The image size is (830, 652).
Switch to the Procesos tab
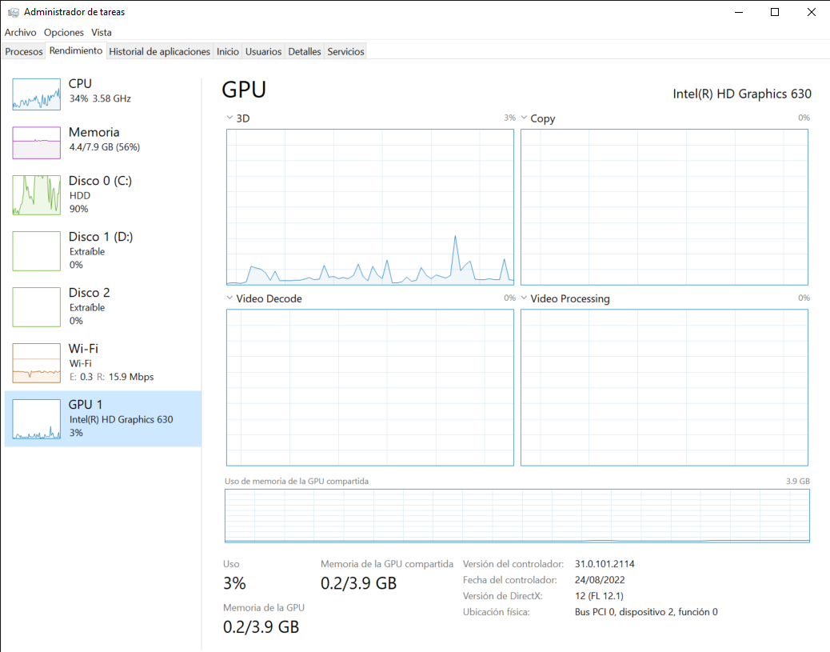coord(24,51)
